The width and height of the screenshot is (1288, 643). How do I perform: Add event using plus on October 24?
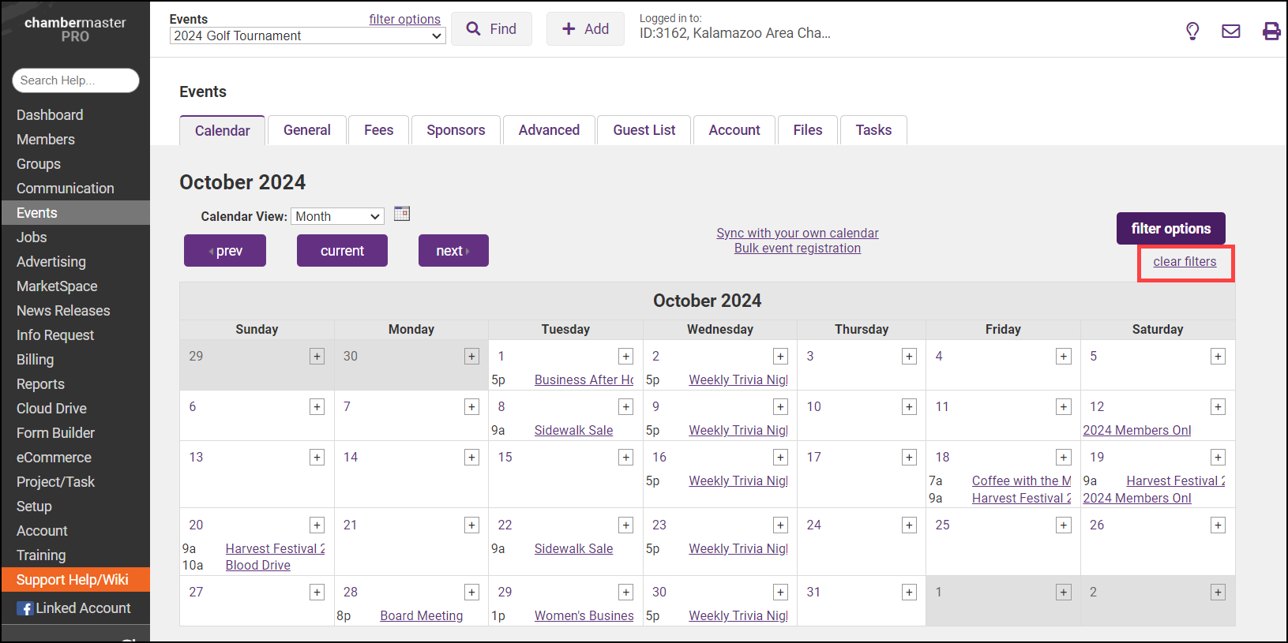(909, 525)
